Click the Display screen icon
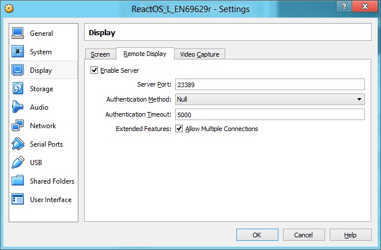Viewport: 381px width, 250px height. click(x=17, y=70)
